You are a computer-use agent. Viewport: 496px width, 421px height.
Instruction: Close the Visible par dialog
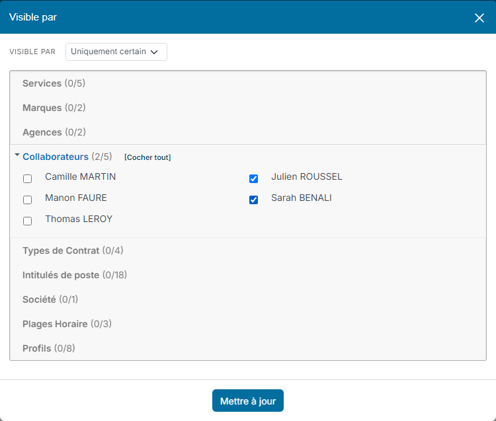(x=479, y=18)
